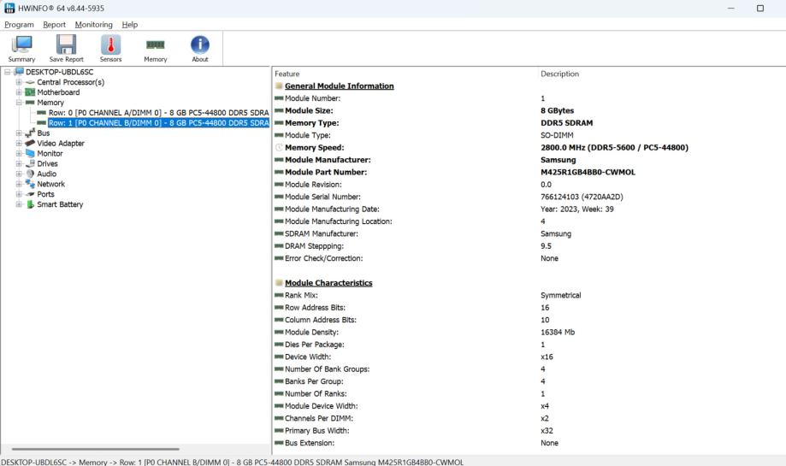The width and height of the screenshot is (786, 466).
Task: Click the Save Report floppy icon
Action: click(x=66, y=48)
